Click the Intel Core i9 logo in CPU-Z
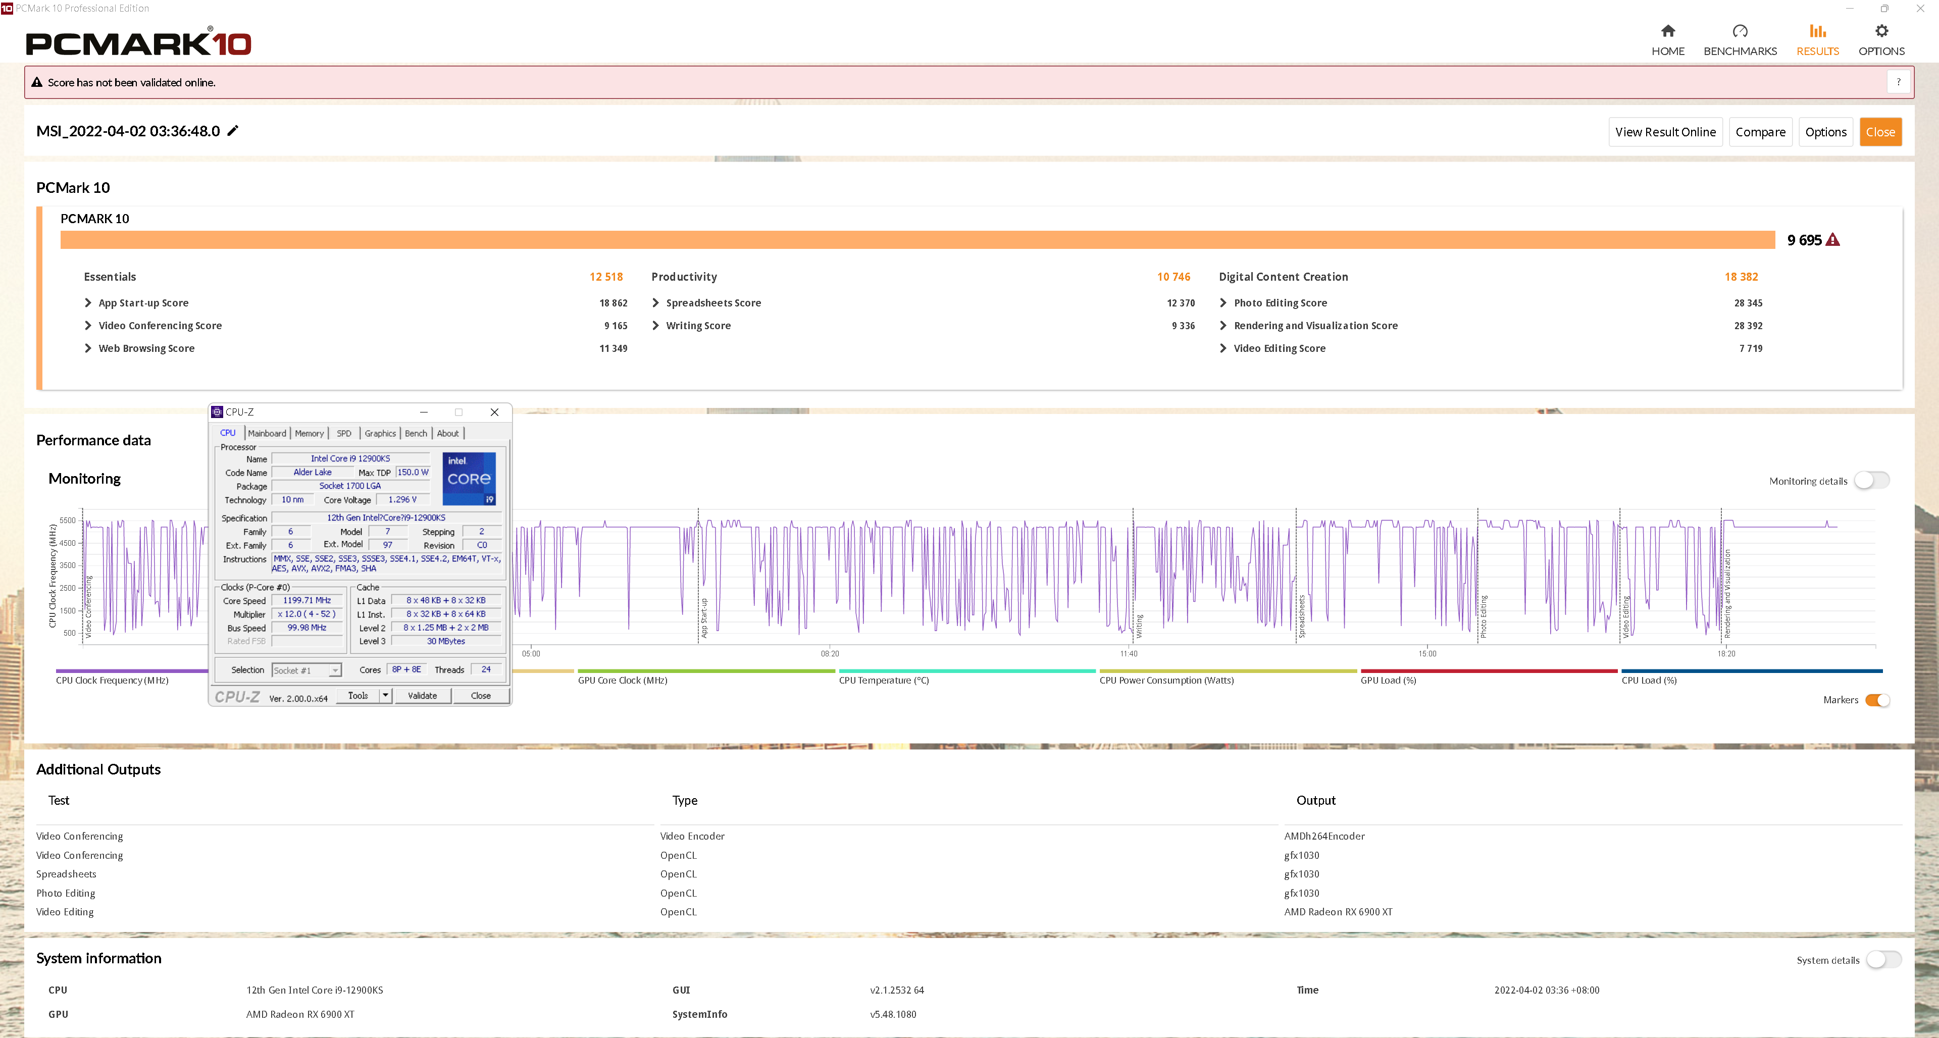 pos(468,478)
